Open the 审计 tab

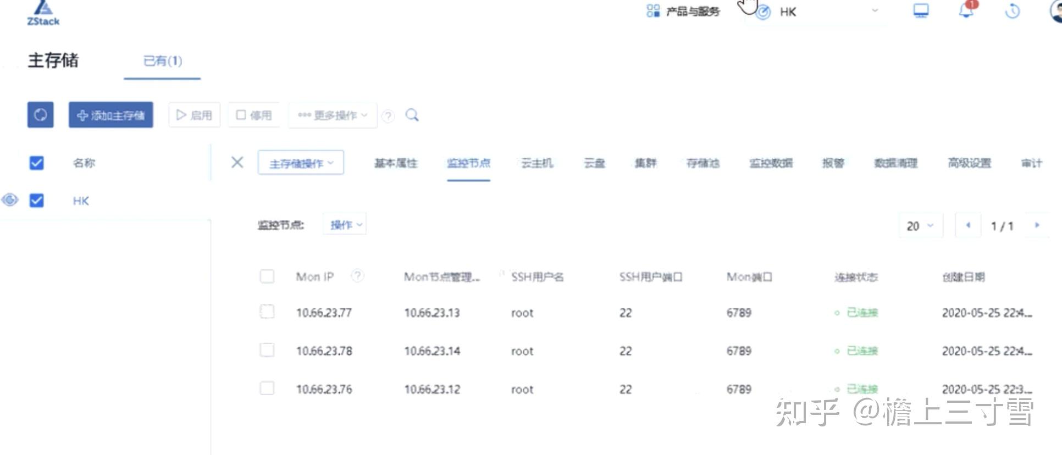(x=1032, y=163)
